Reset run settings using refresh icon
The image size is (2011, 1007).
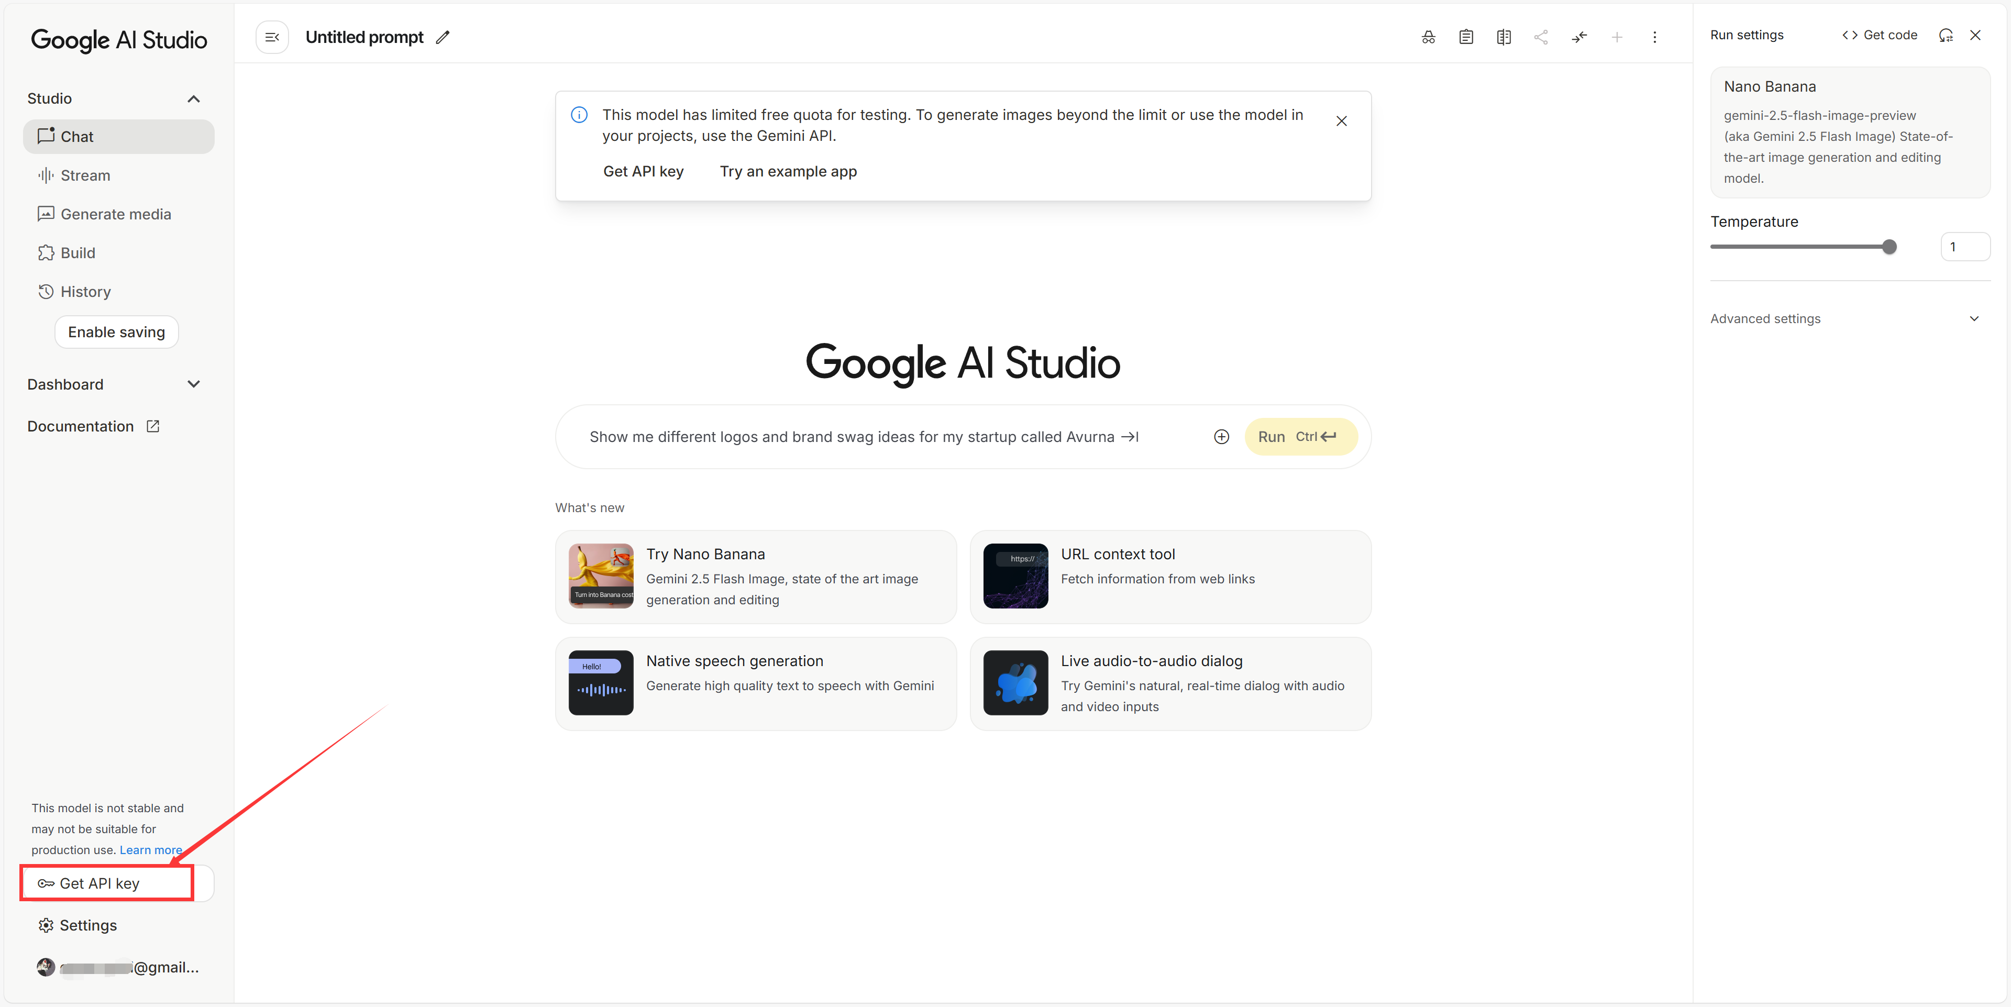[1946, 35]
